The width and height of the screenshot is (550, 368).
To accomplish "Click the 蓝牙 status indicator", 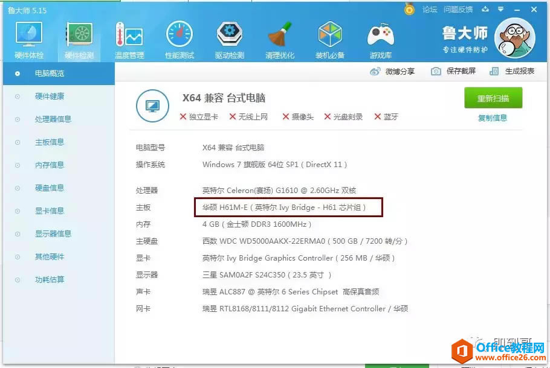I will 386,117.
